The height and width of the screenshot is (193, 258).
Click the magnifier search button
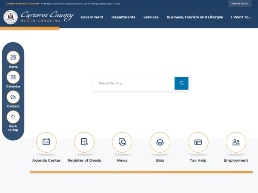pyautogui.click(x=181, y=83)
